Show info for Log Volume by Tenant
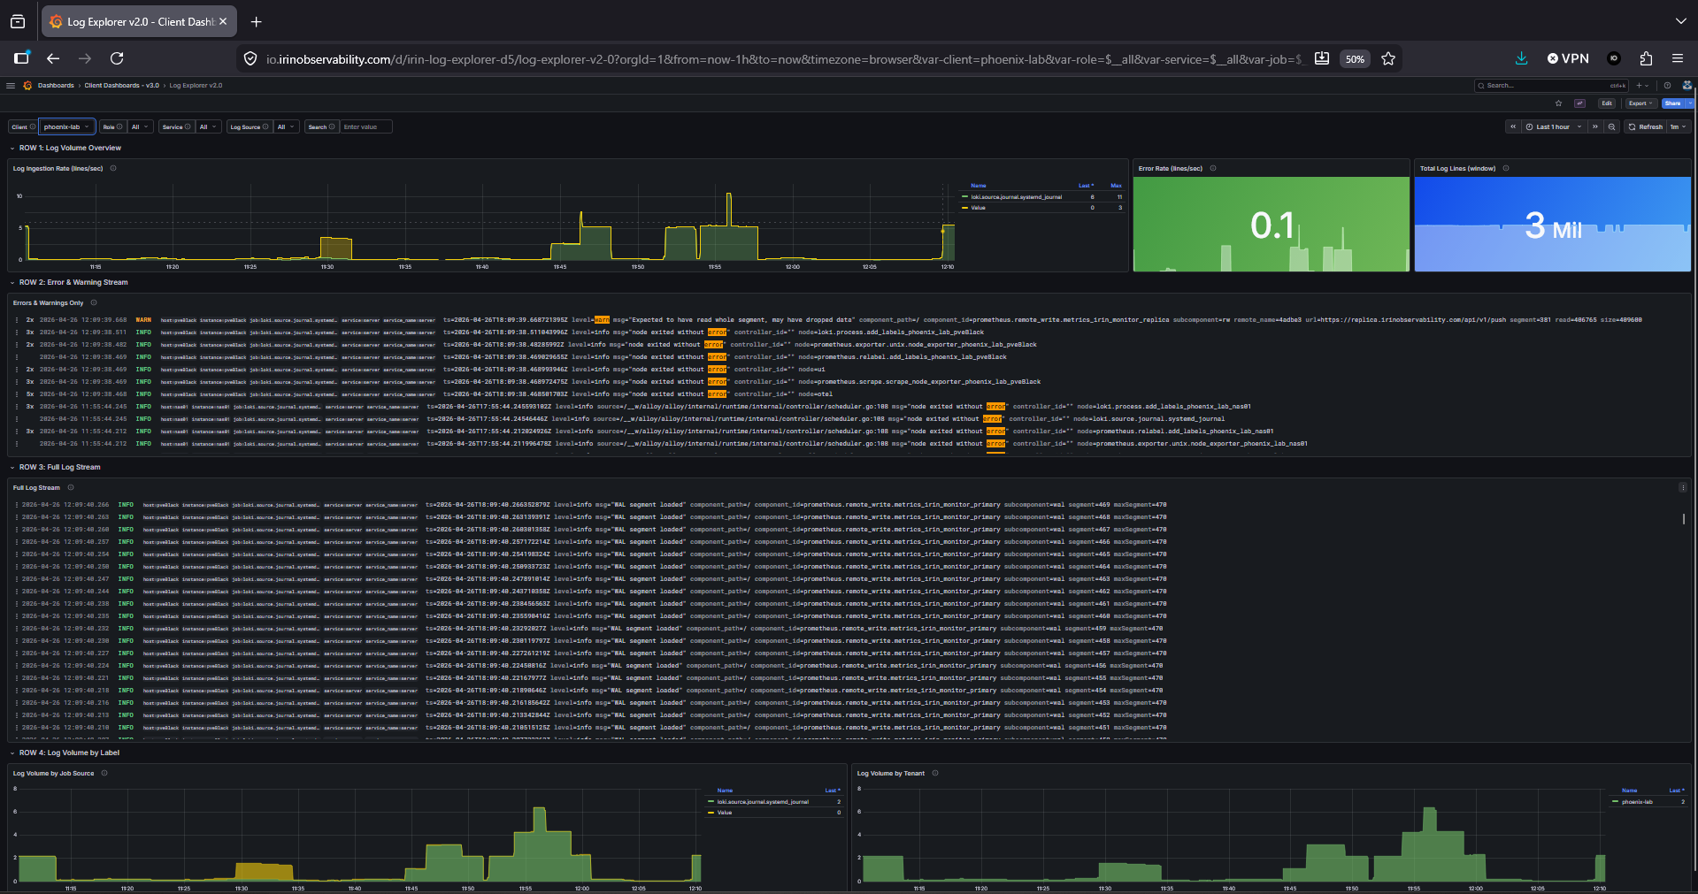The width and height of the screenshot is (1698, 894). (935, 773)
